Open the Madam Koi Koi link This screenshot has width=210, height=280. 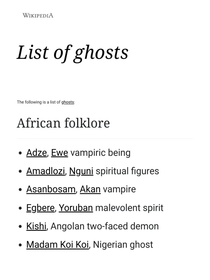coord(57,244)
